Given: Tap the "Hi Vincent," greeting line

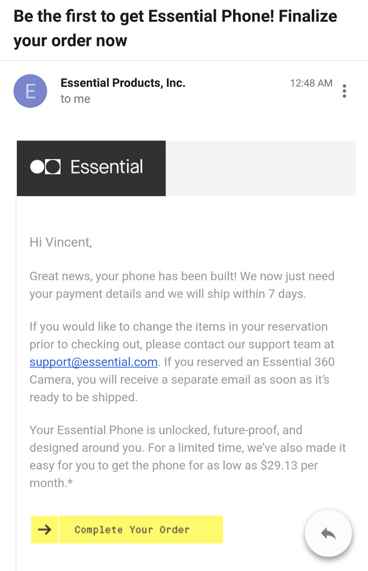Looking at the screenshot, I should (61, 242).
